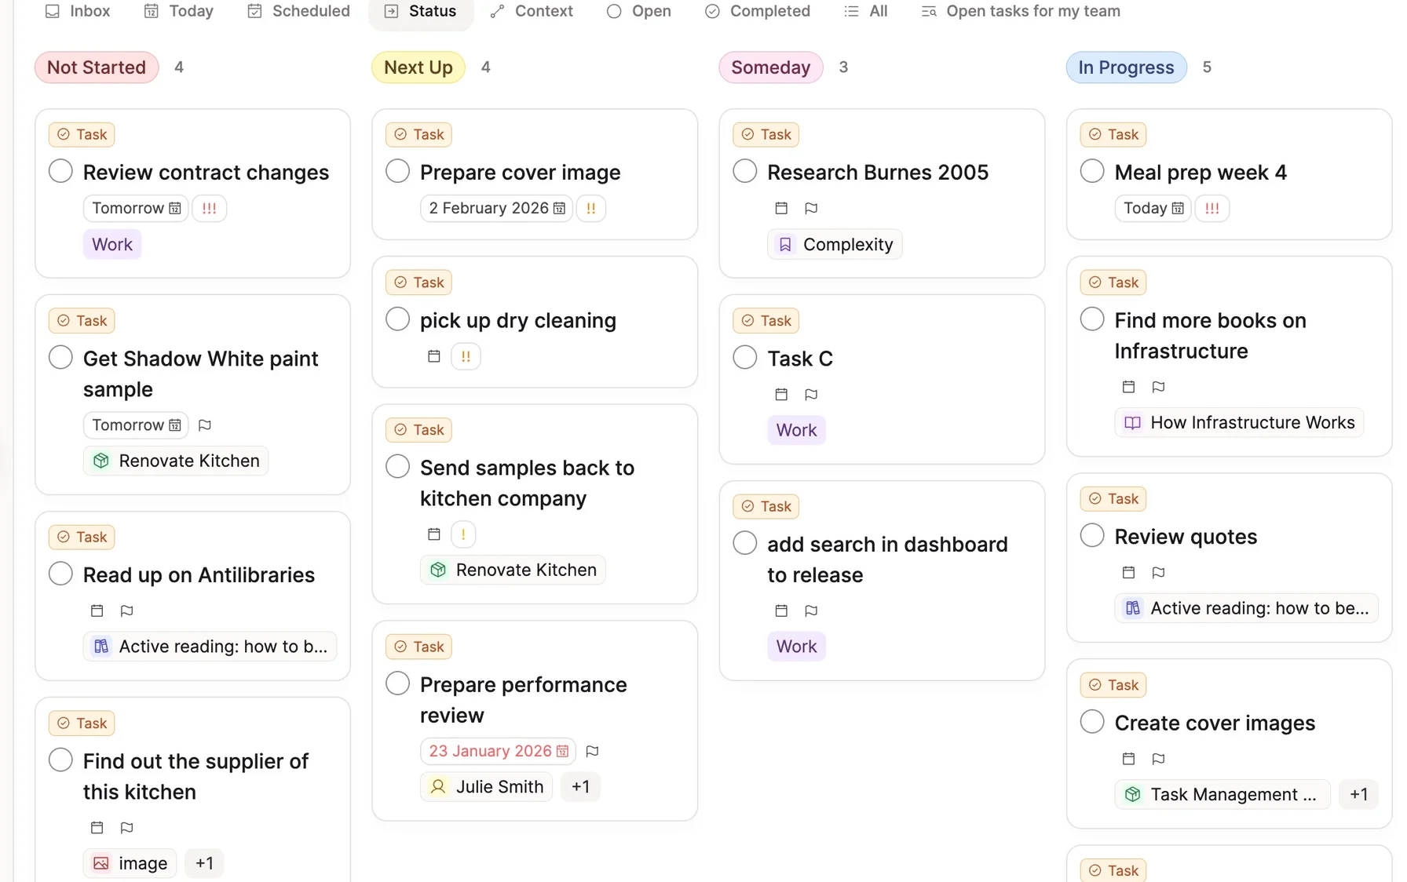Open the Tomorrow date on 'Review contract changes'

coord(136,208)
